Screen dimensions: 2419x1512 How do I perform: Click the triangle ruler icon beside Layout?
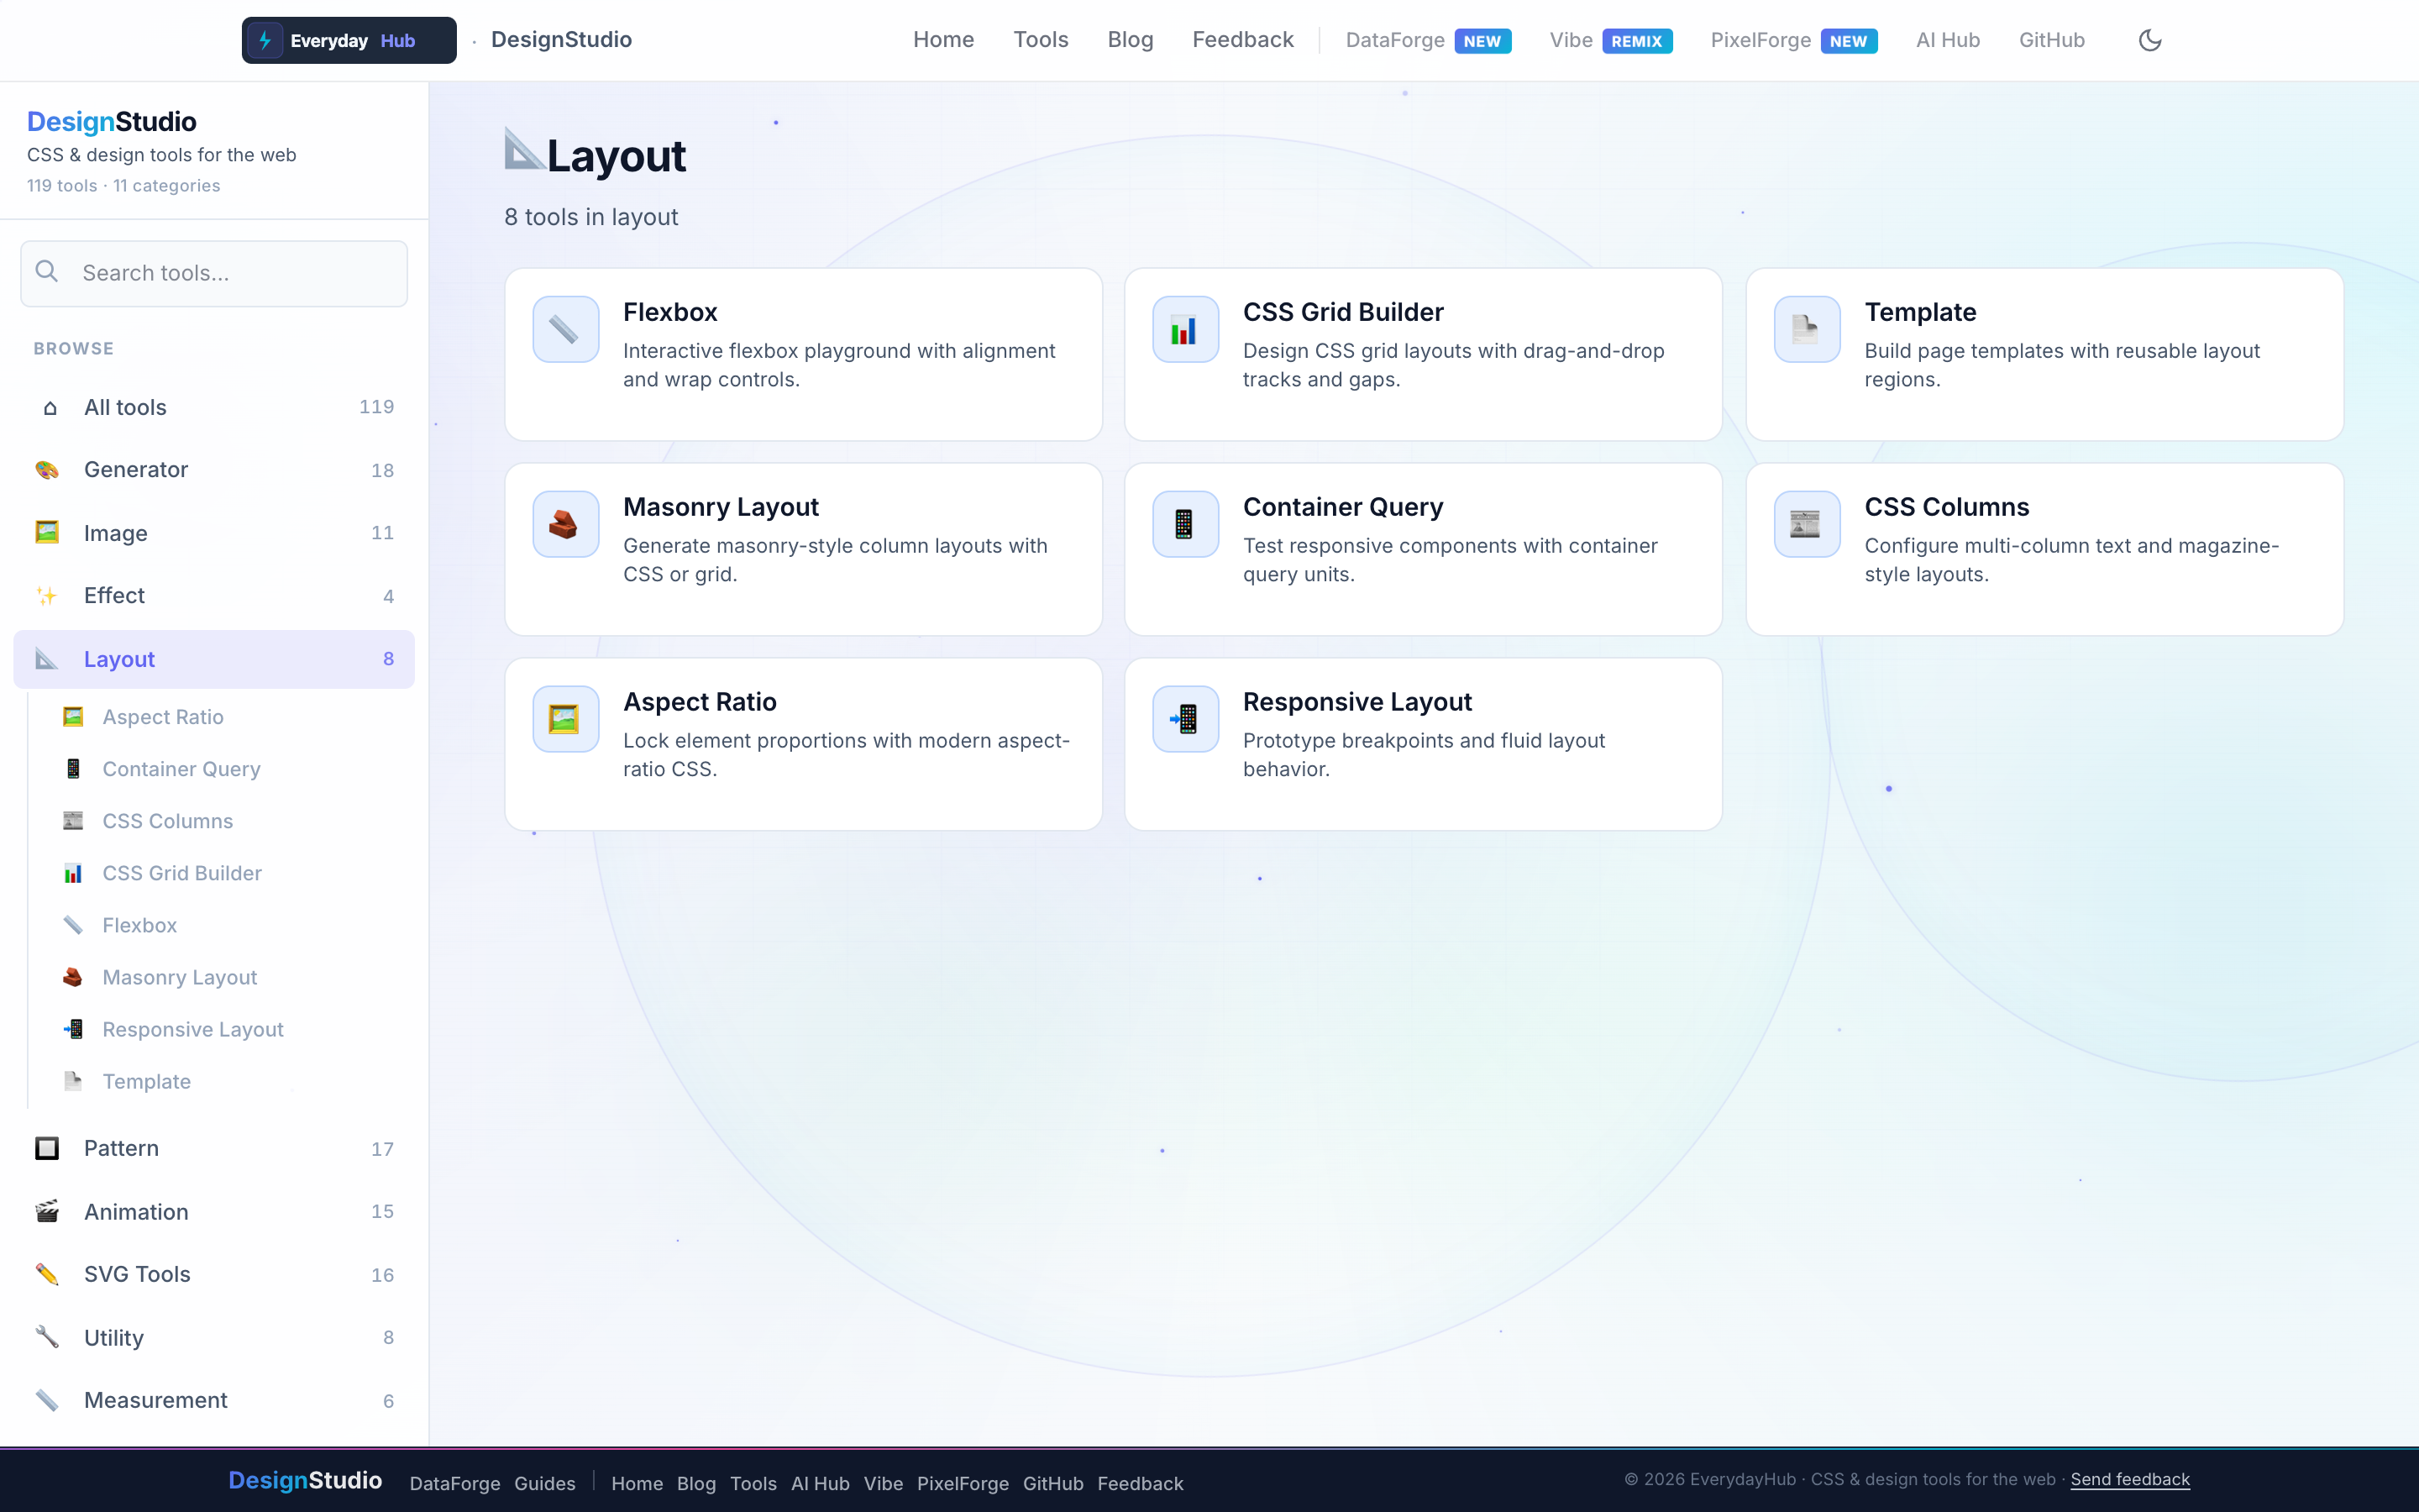tap(47, 659)
